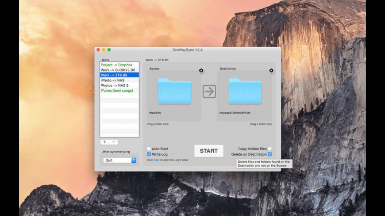This screenshot has height=216, width=385.
Task: Click the arrow icon between the folders
Action: 209,92
